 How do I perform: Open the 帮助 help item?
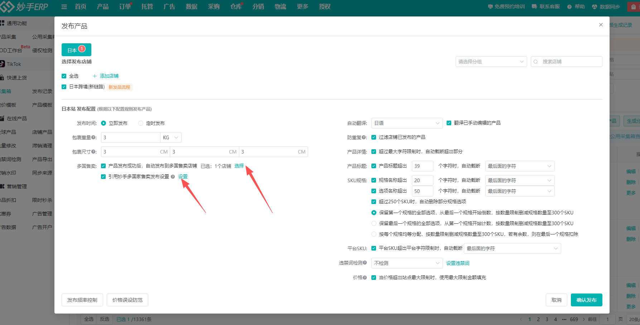tap(576, 6)
